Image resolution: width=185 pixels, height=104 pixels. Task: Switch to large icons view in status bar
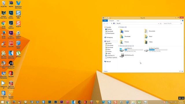pyautogui.click(x=182, y=71)
